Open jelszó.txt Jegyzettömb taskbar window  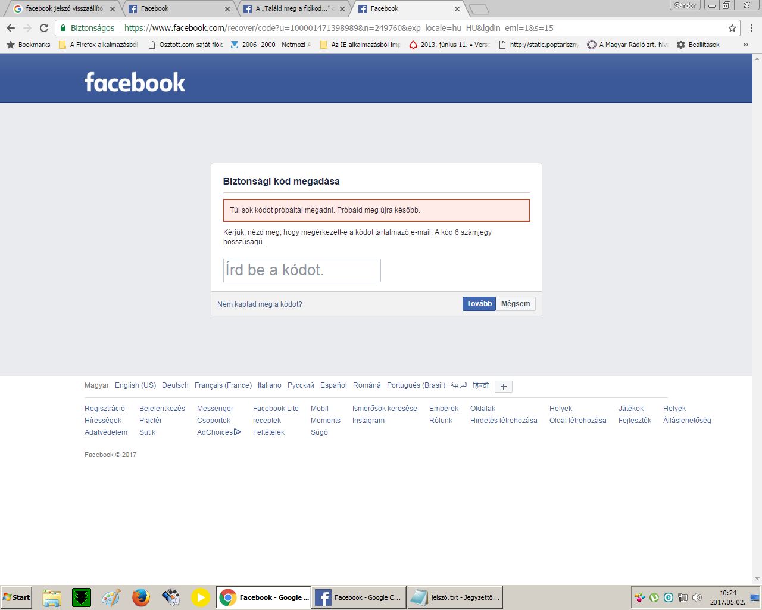tap(455, 597)
